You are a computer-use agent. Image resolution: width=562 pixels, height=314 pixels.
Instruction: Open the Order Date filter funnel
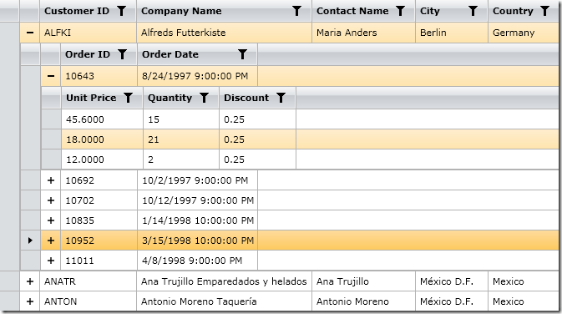(243, 54)
